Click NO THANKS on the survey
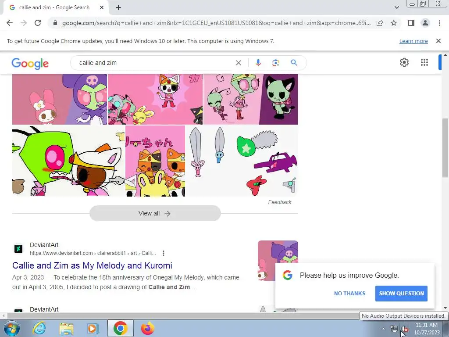The image size is (449, 337). pos(349,294)
